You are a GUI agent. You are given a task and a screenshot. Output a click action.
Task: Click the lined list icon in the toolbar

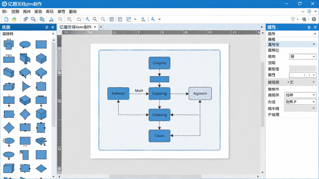coord(112,19)
